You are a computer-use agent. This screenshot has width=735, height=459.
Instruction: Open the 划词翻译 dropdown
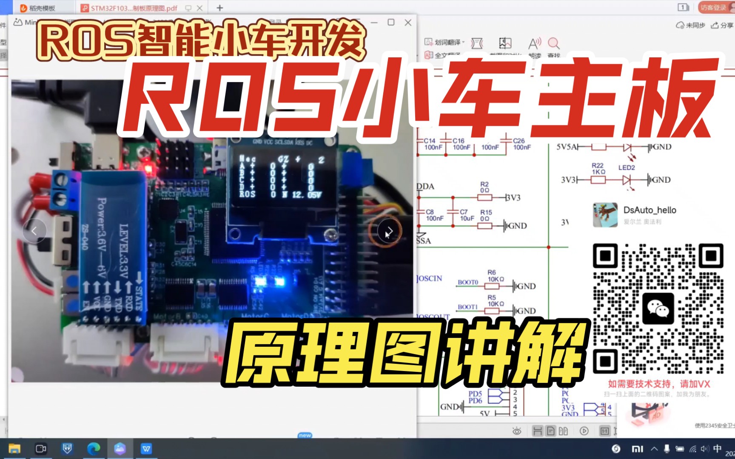point(445,42)
